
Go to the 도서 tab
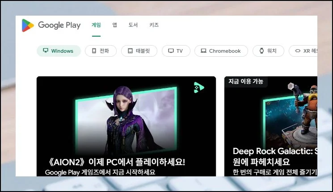(133, 25)
